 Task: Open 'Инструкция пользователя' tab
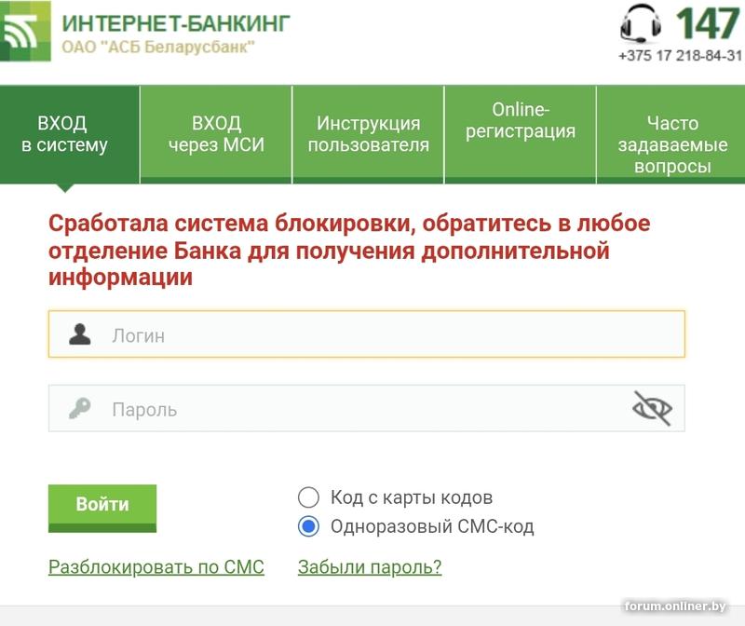coord(368,134)
